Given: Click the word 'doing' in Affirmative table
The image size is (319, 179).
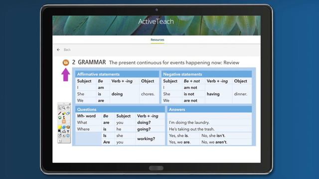Looking at the screenshot, I should 117,94.
